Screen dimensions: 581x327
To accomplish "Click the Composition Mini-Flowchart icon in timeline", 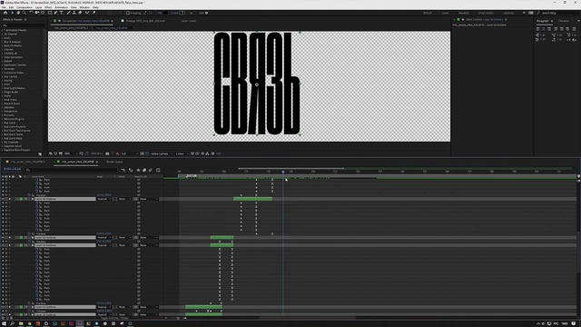I will coord(123,170).
